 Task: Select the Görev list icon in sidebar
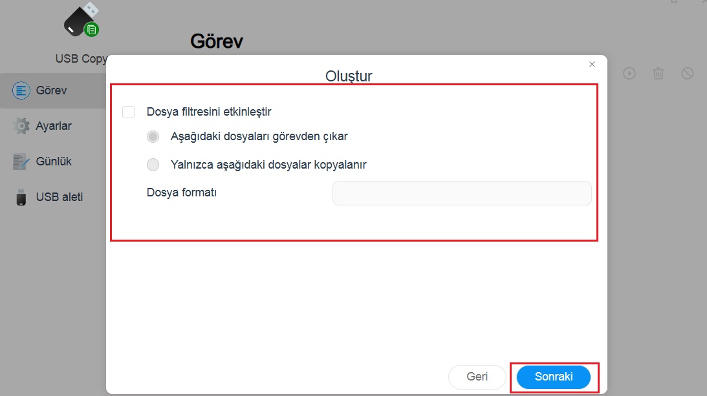click(x=22, y=90)
